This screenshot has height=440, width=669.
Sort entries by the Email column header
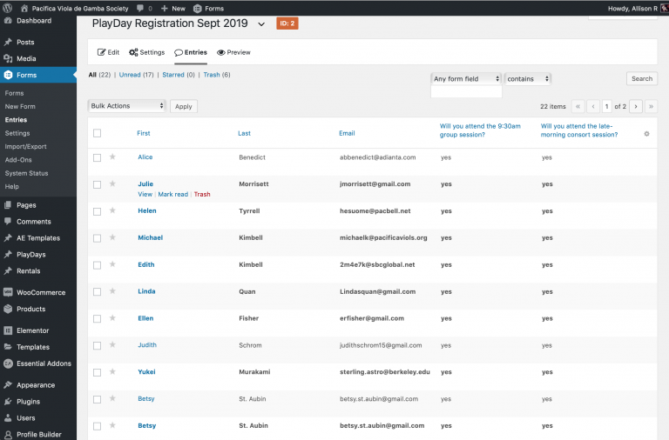coord(347,133)
